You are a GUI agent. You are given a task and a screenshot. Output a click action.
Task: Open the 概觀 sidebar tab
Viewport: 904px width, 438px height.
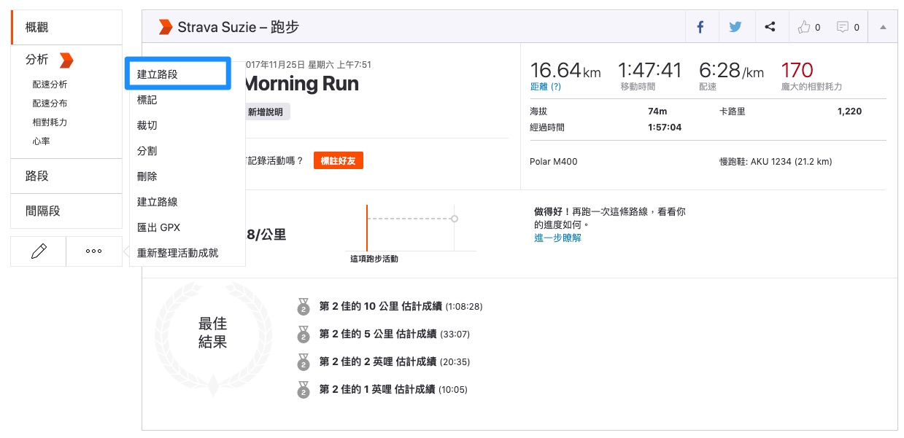37,28
